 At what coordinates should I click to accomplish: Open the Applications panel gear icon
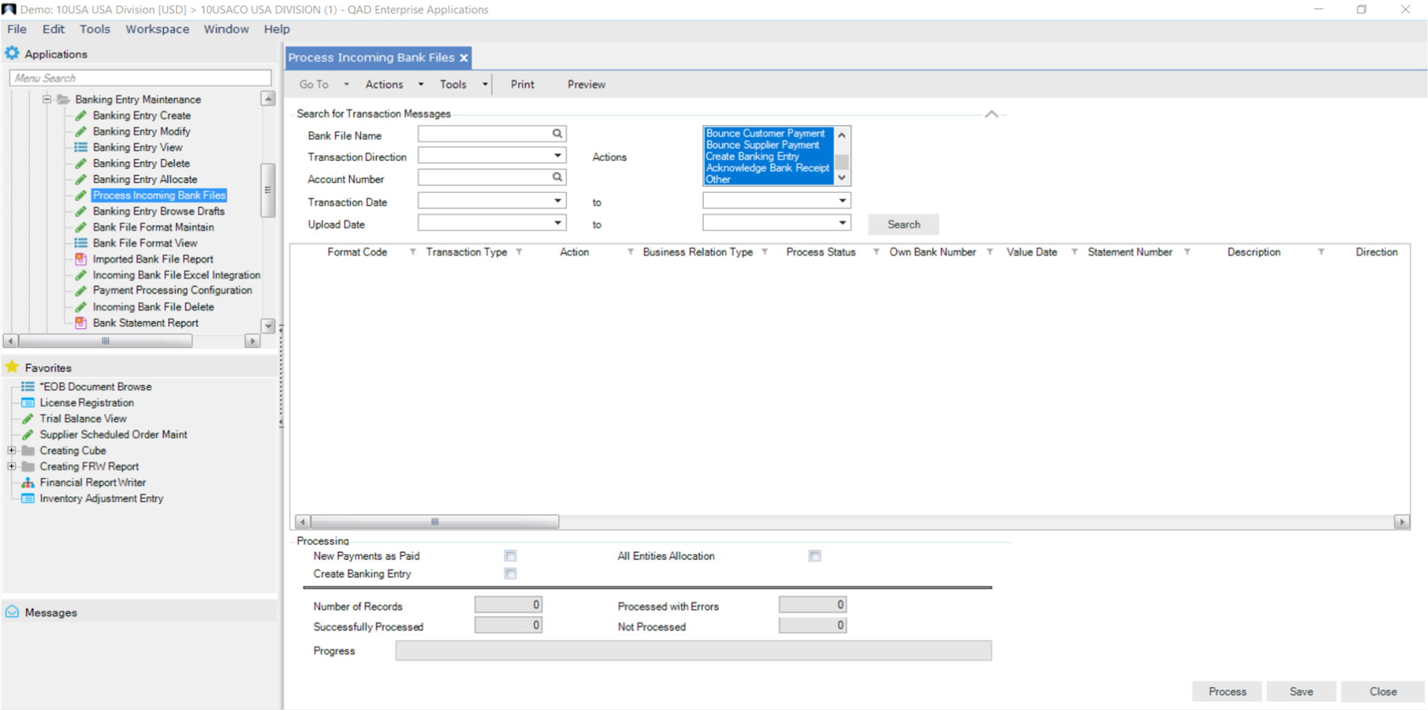[12, 53]
